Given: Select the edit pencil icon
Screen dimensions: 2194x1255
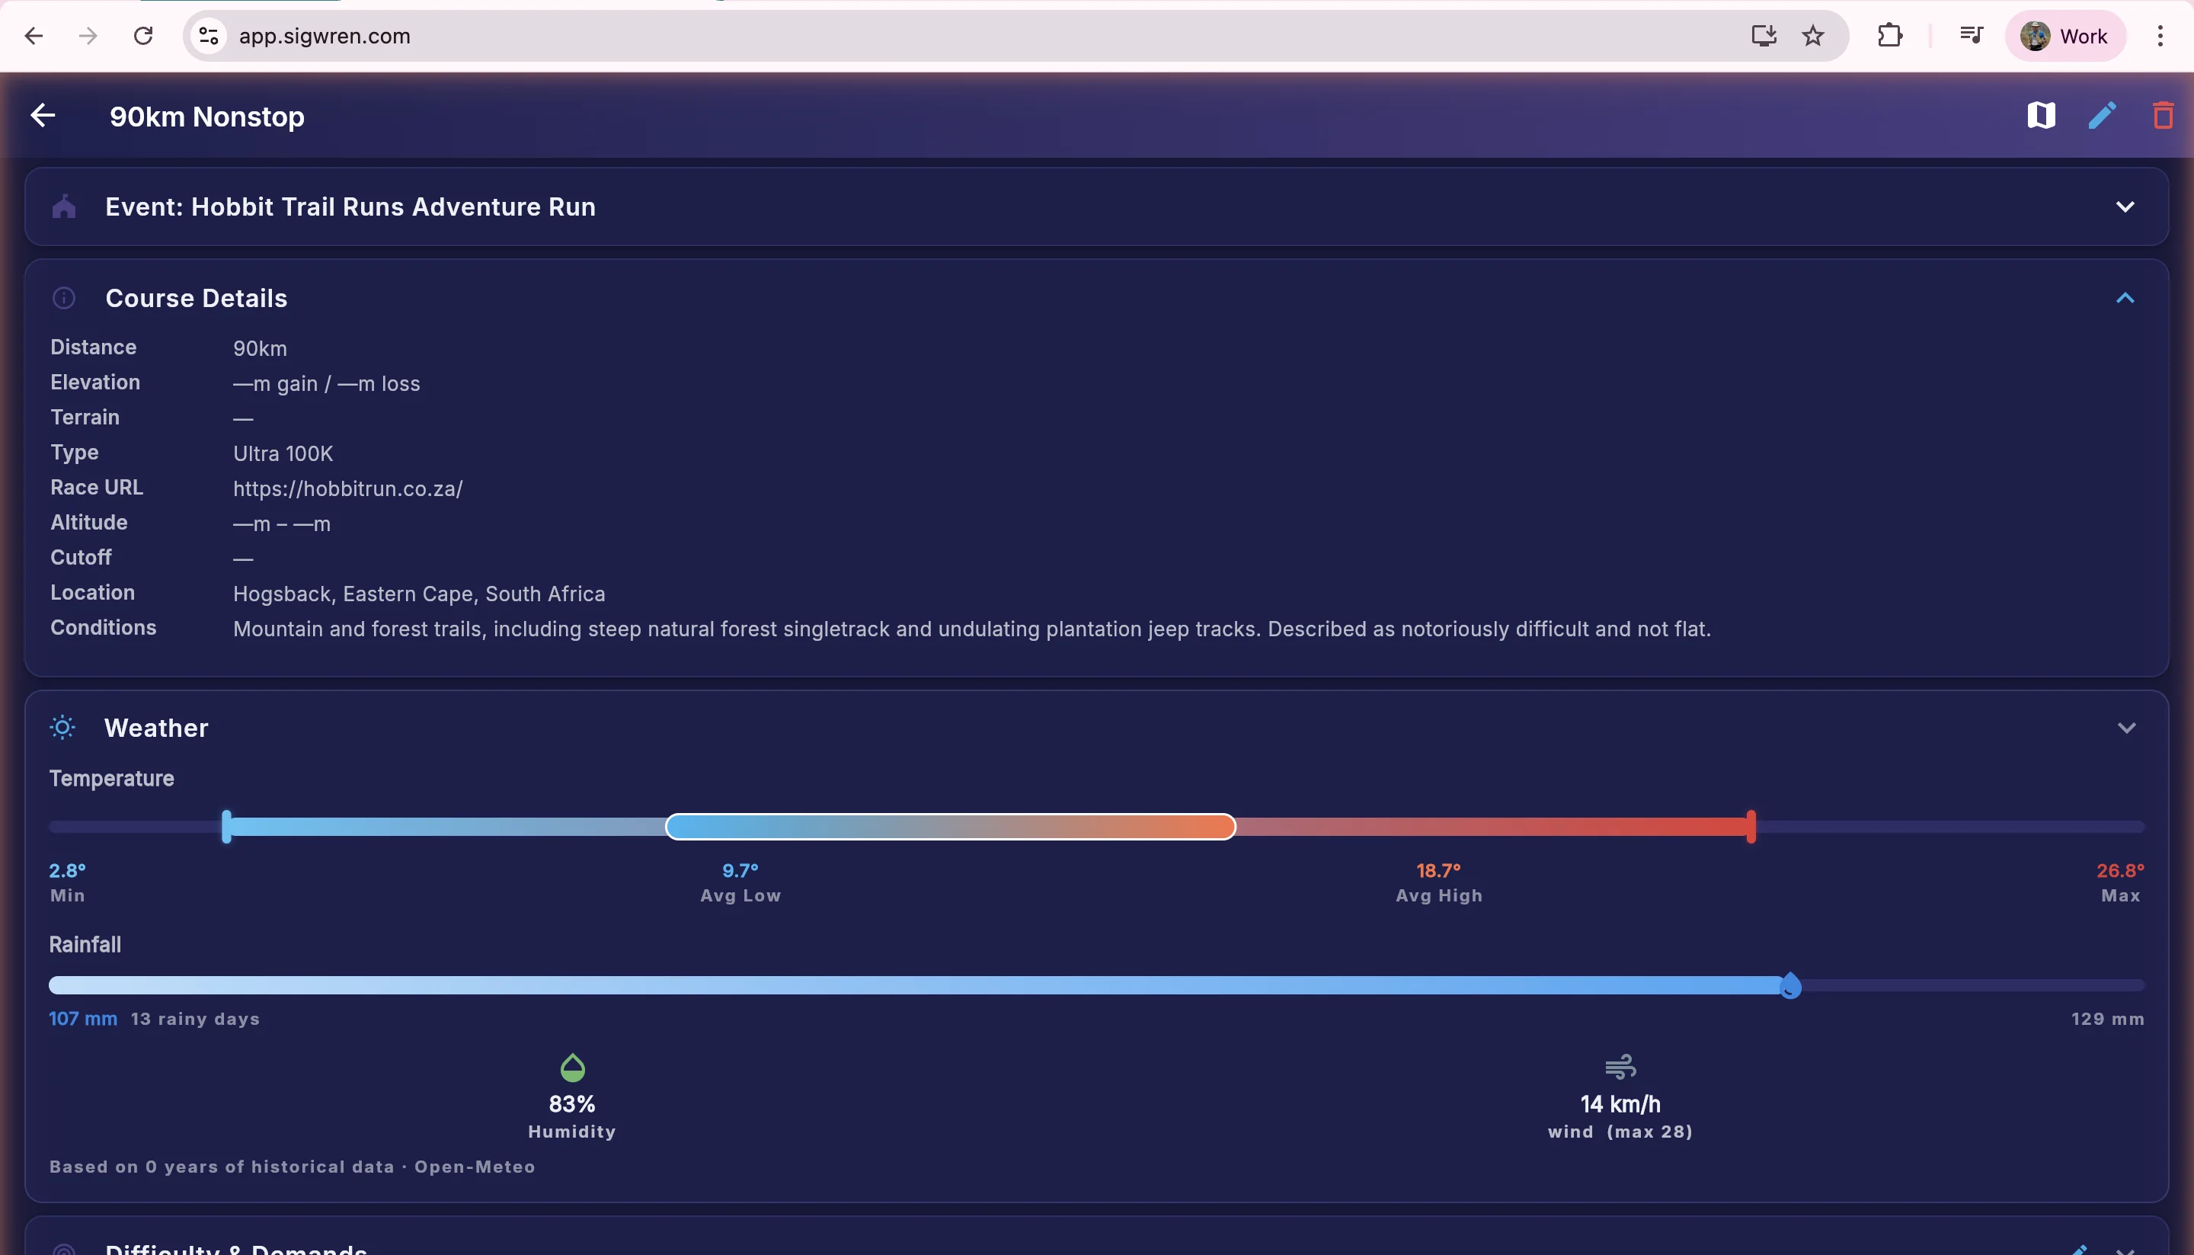Looking at the screenshot, I should [x=2103, y=114].
